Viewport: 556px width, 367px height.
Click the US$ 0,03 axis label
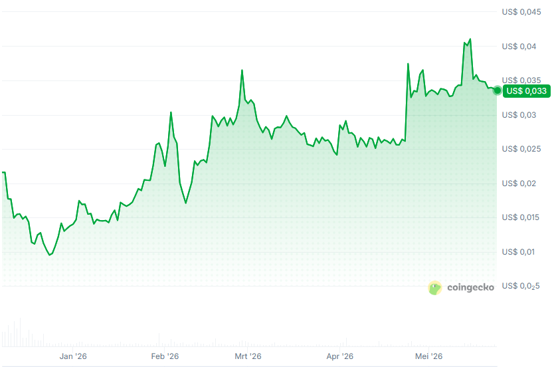click(x=519, y=115)
